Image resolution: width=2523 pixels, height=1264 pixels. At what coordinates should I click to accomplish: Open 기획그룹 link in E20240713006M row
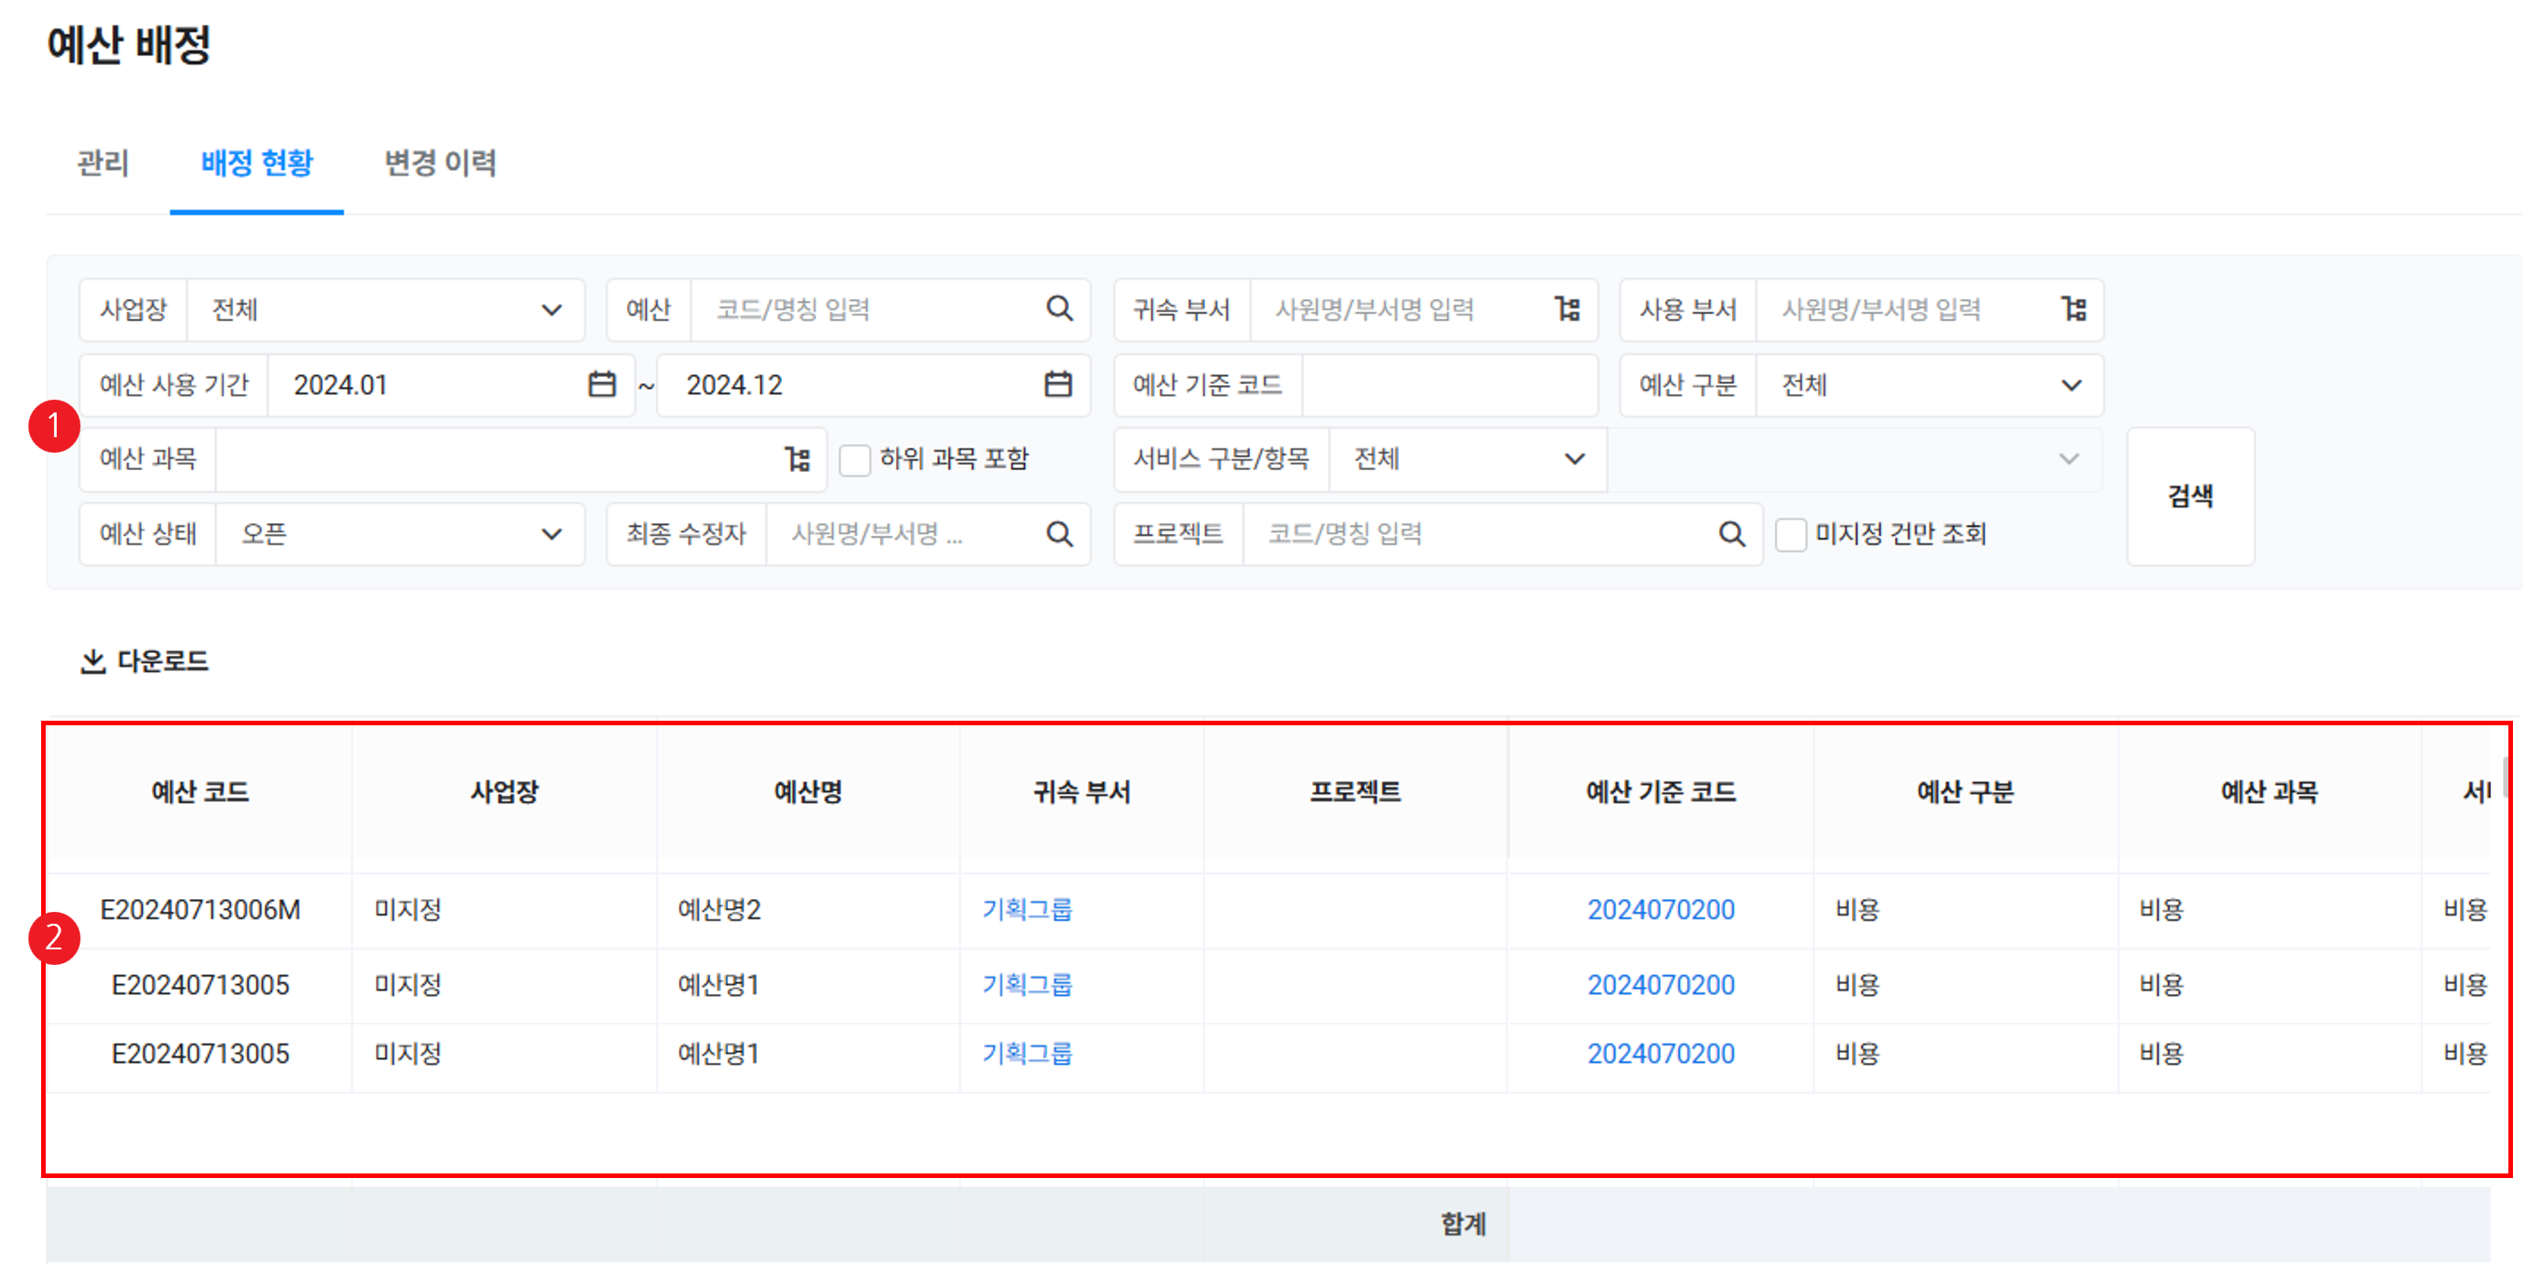[1026, 909]
